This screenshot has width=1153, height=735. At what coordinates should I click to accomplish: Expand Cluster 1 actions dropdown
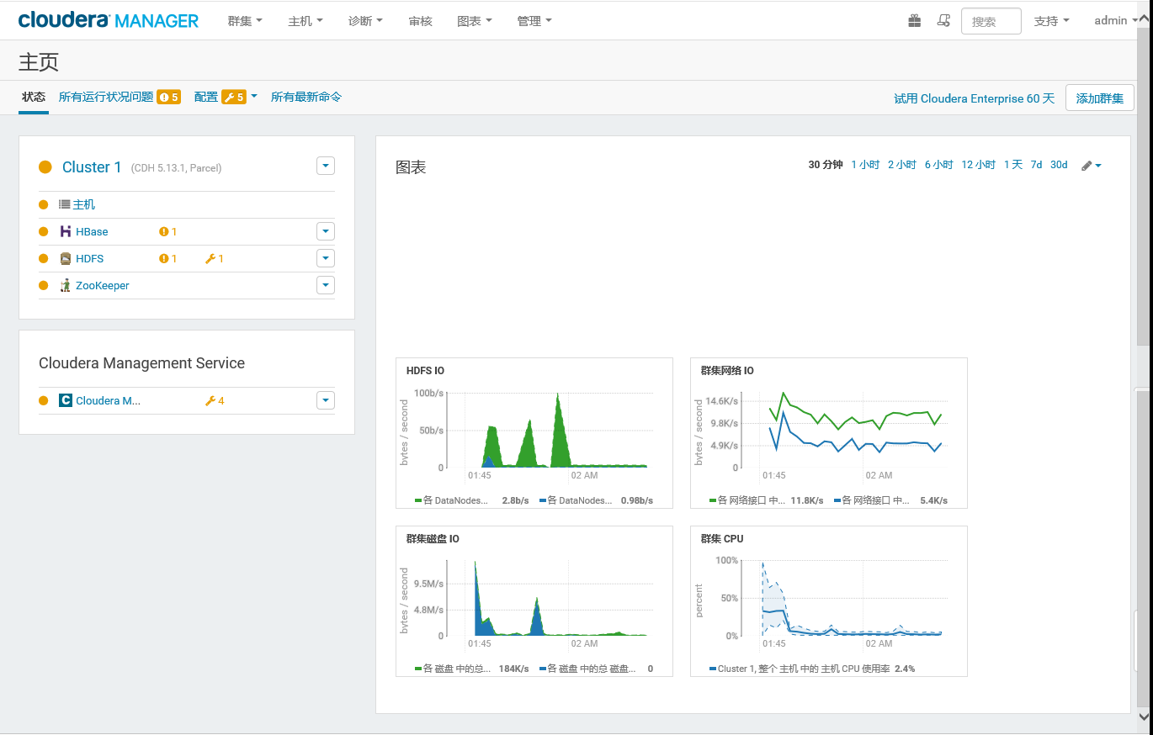pos(326,166)
